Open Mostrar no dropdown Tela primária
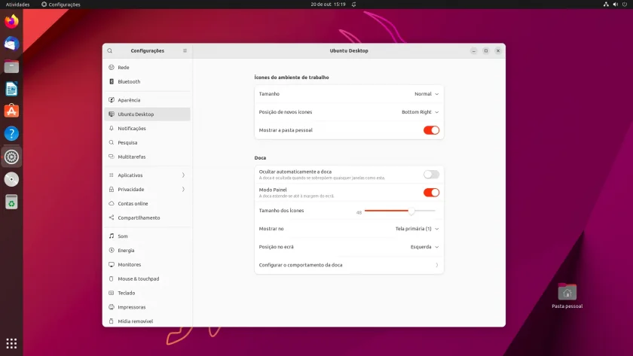The height and width of the screenshot is (356, 633). pyautogui.click(x=417, y=229)
